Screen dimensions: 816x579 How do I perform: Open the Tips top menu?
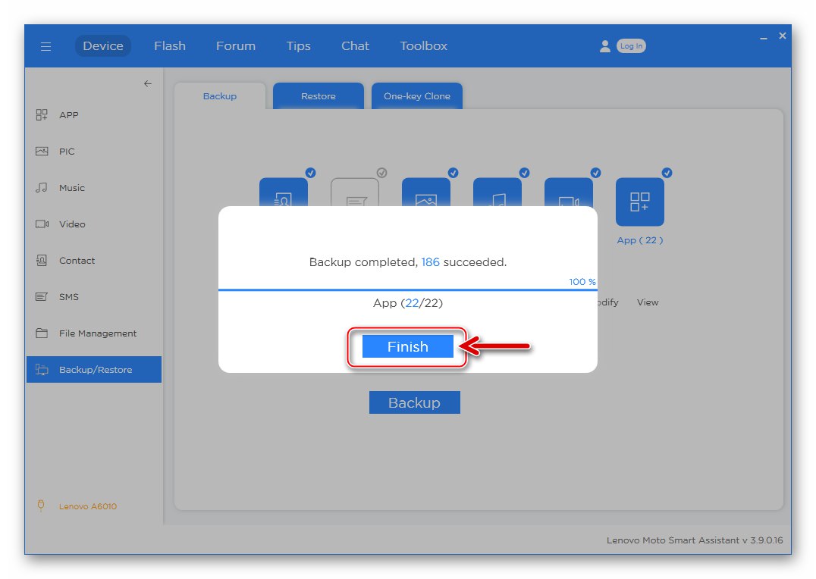(298, 45)
